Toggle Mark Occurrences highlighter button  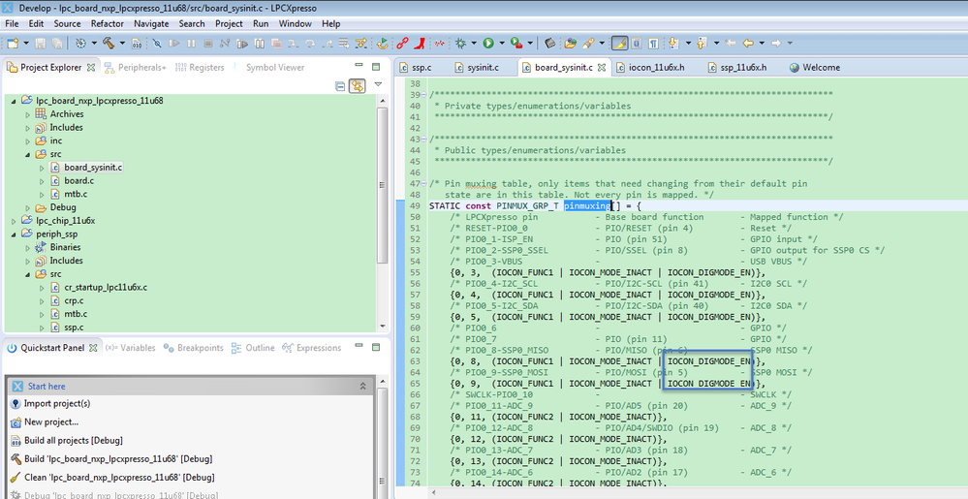click(x=620, y=44)
